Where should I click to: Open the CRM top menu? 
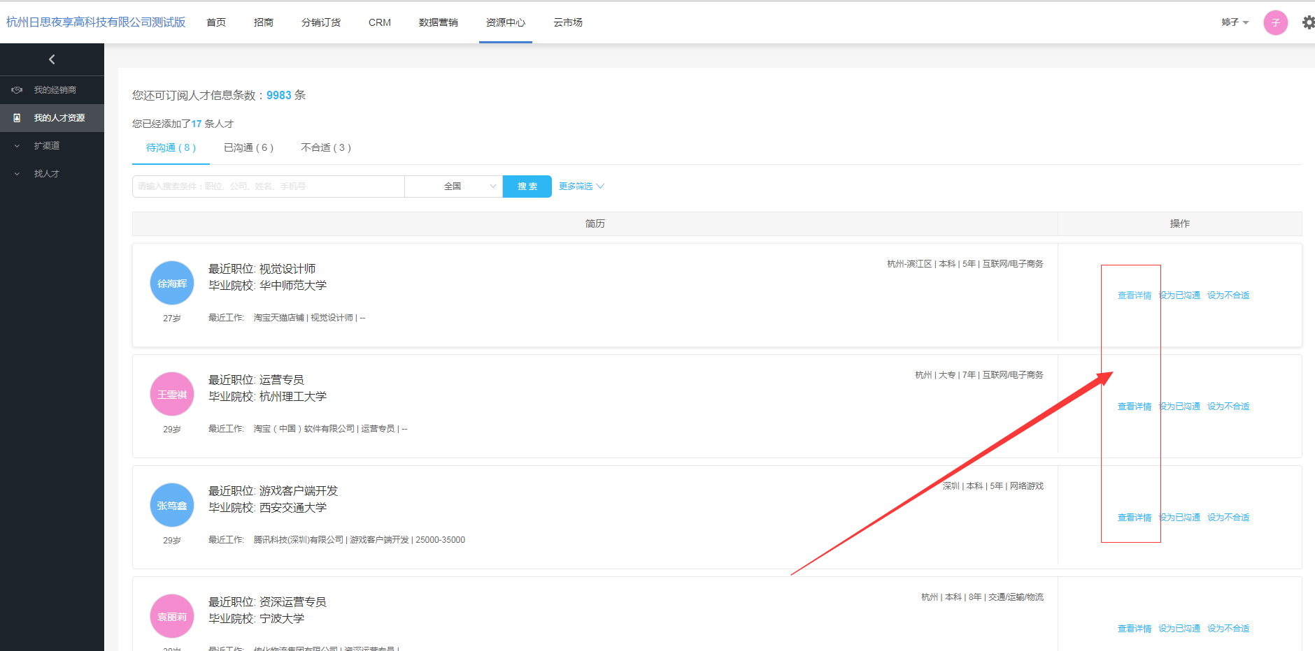click(x=380, y=22)
